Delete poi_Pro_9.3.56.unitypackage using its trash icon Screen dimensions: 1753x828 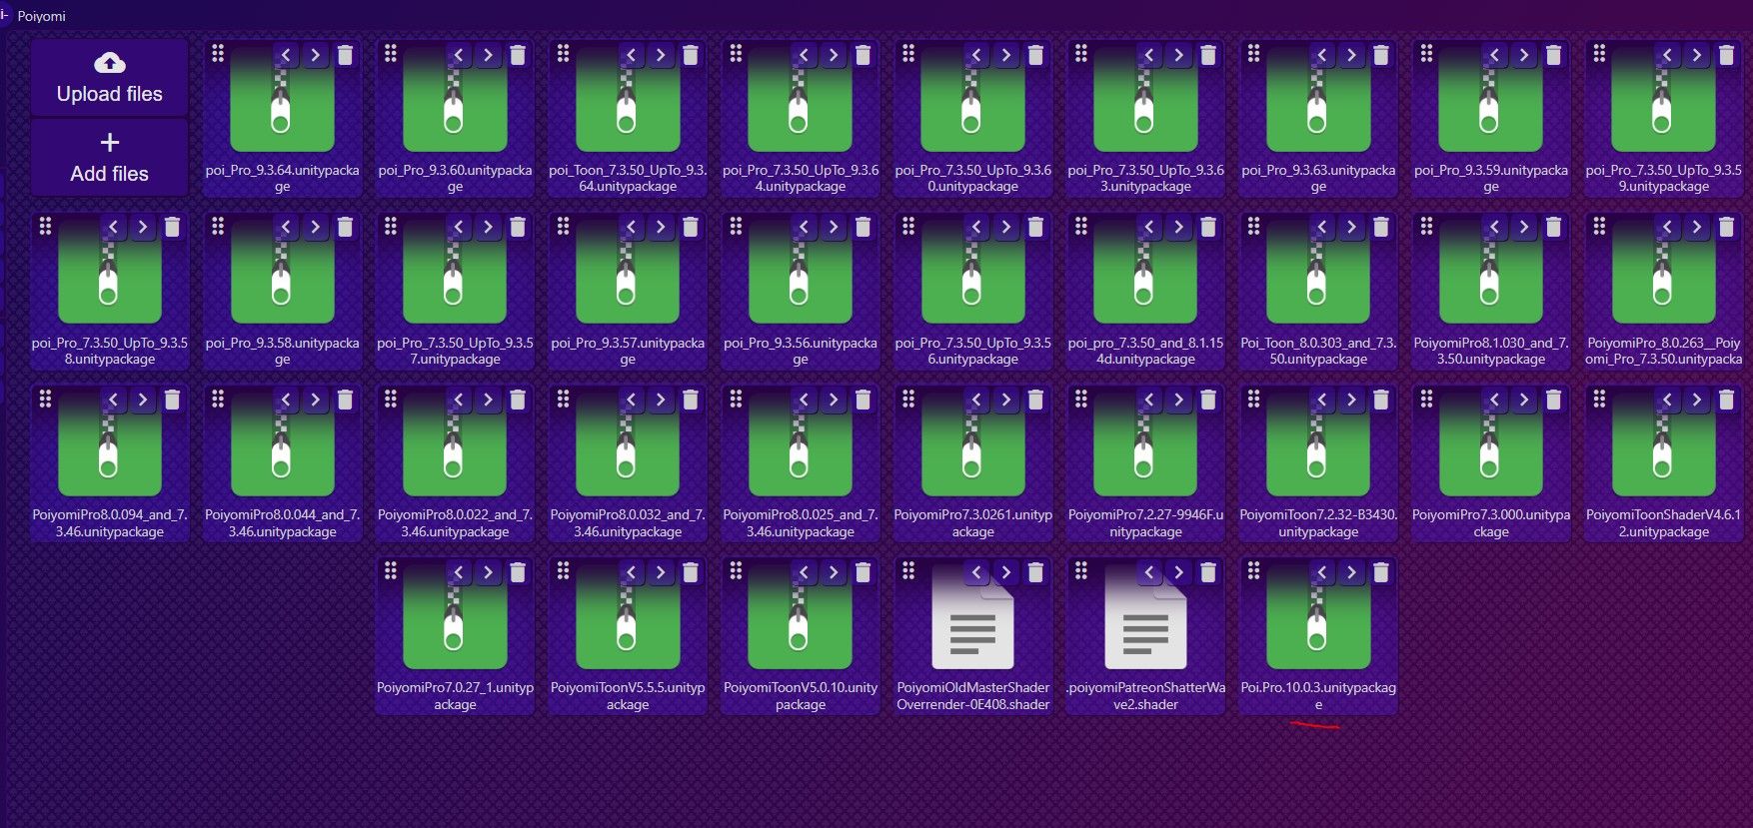pos(863,228)
